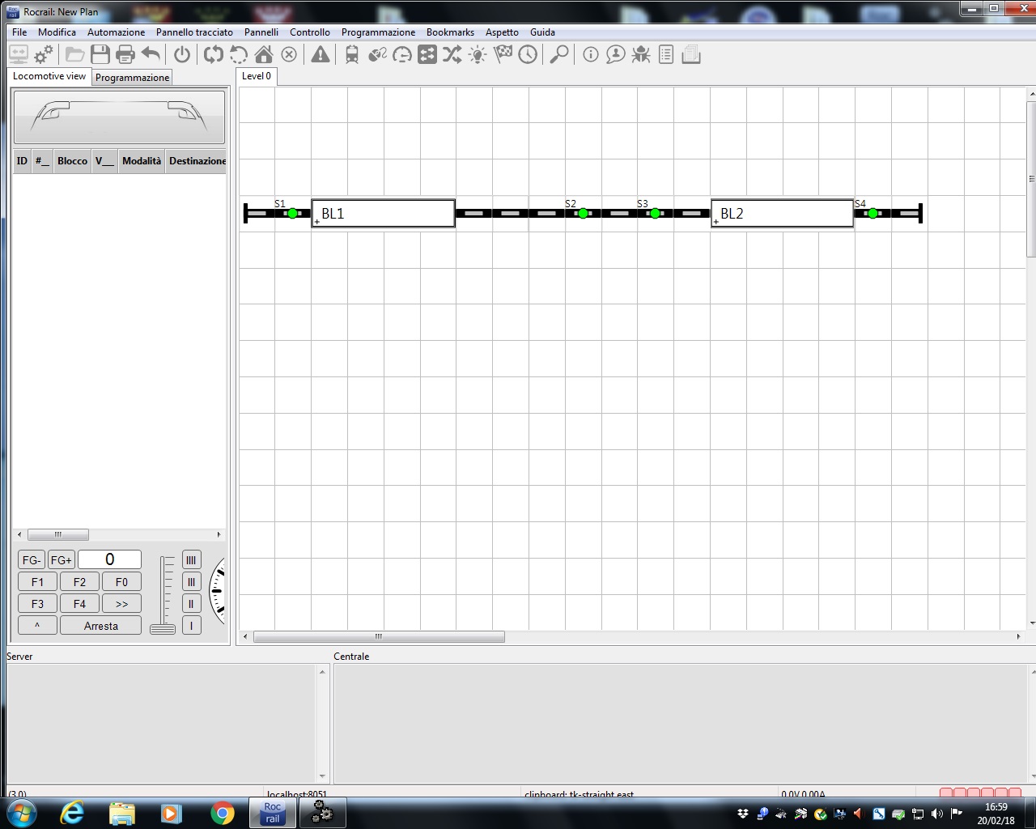The width and height of the screenshot is (1036, 829).
Task: Click the magnifying glass zoom icon
Action: [559, 54]
